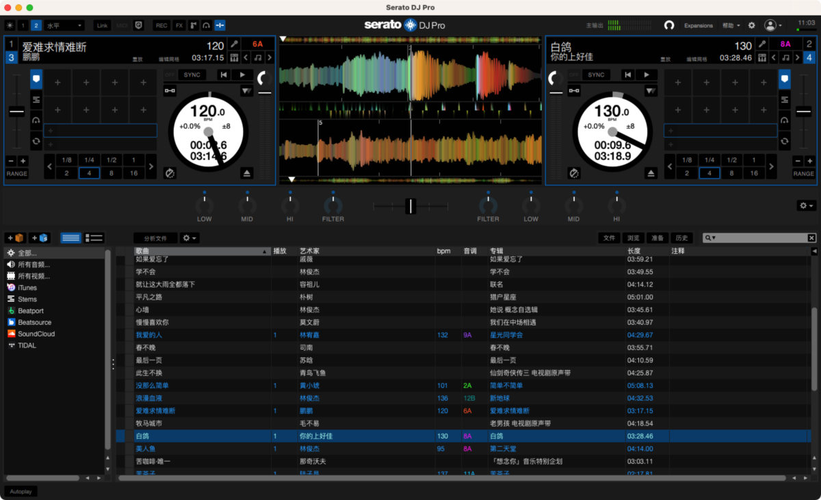This screenshot has height=500, width=821.
Task: Select left deck hot cue pad mode icon
Action: [36, 79]
